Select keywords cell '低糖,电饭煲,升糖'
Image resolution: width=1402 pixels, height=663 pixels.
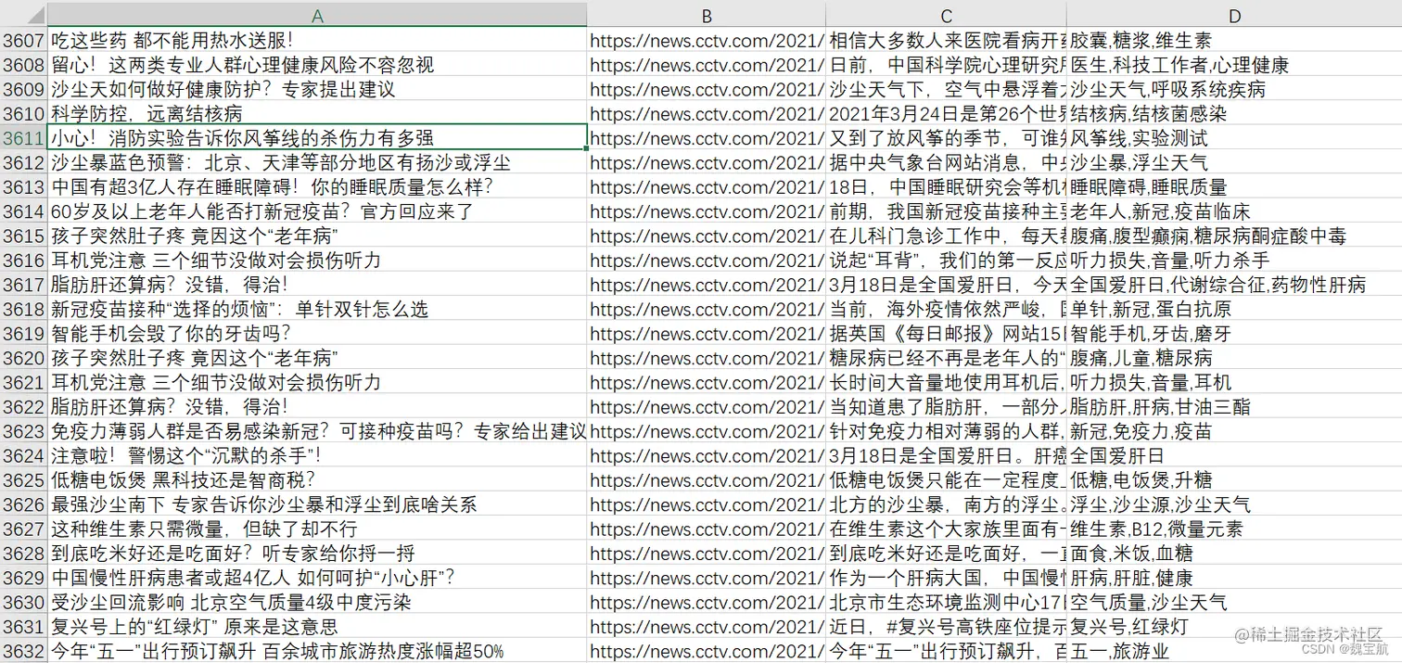(x=1234, y=480)
